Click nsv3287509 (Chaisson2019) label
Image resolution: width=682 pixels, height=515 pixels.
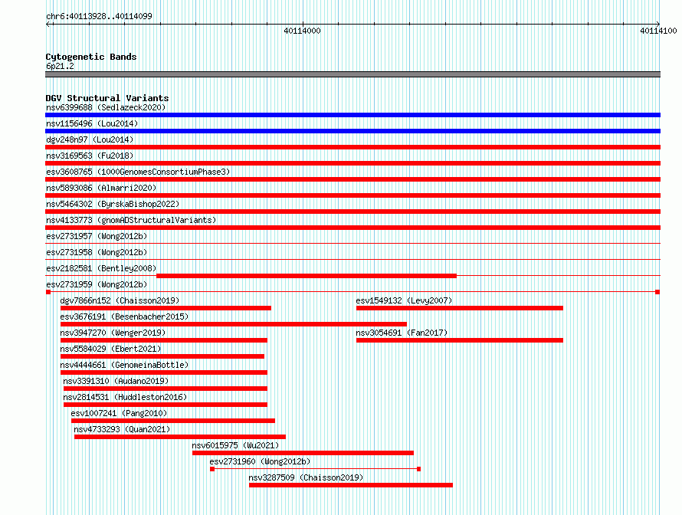pos(306,477)
